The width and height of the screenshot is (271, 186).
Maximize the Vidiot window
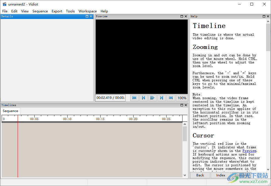(252, 4)
